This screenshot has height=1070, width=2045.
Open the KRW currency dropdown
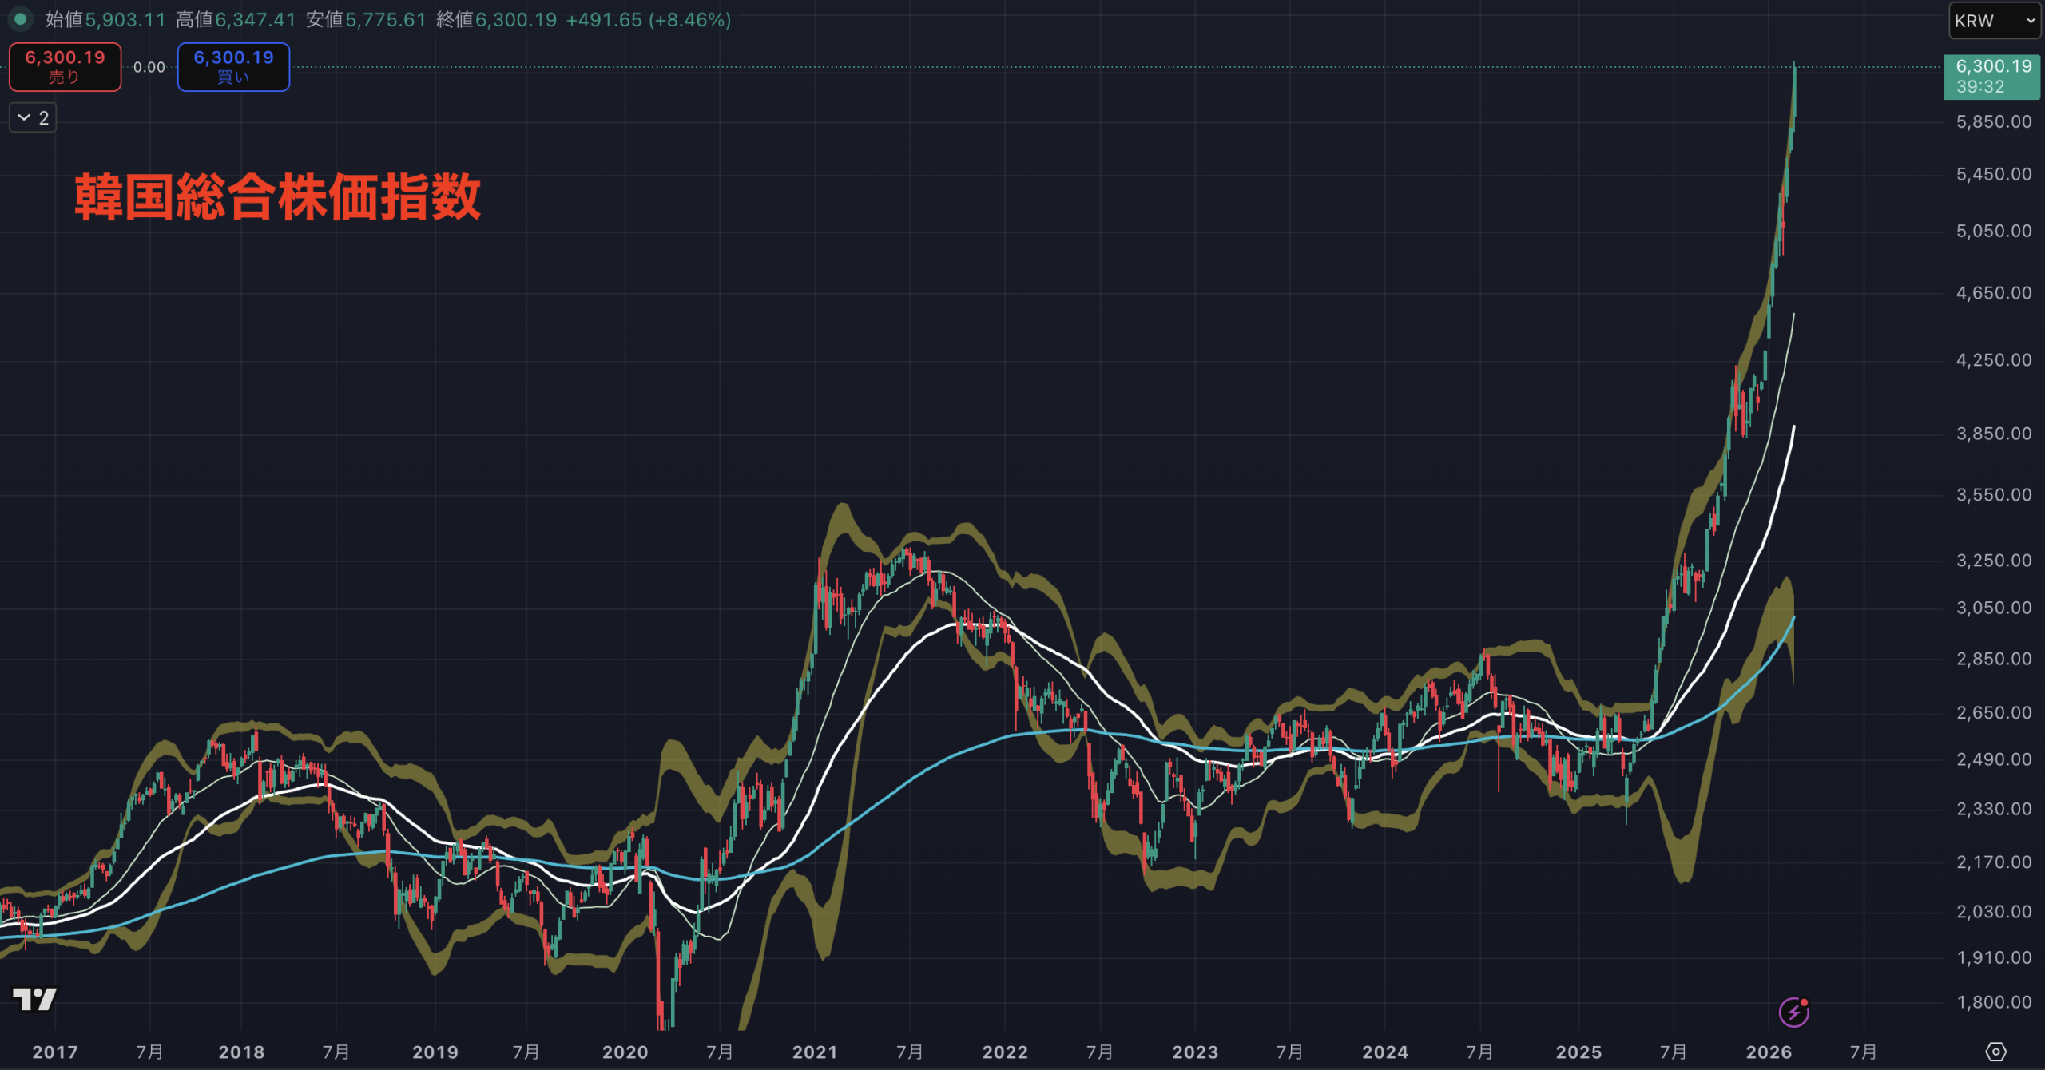(x=1994, y=21)
